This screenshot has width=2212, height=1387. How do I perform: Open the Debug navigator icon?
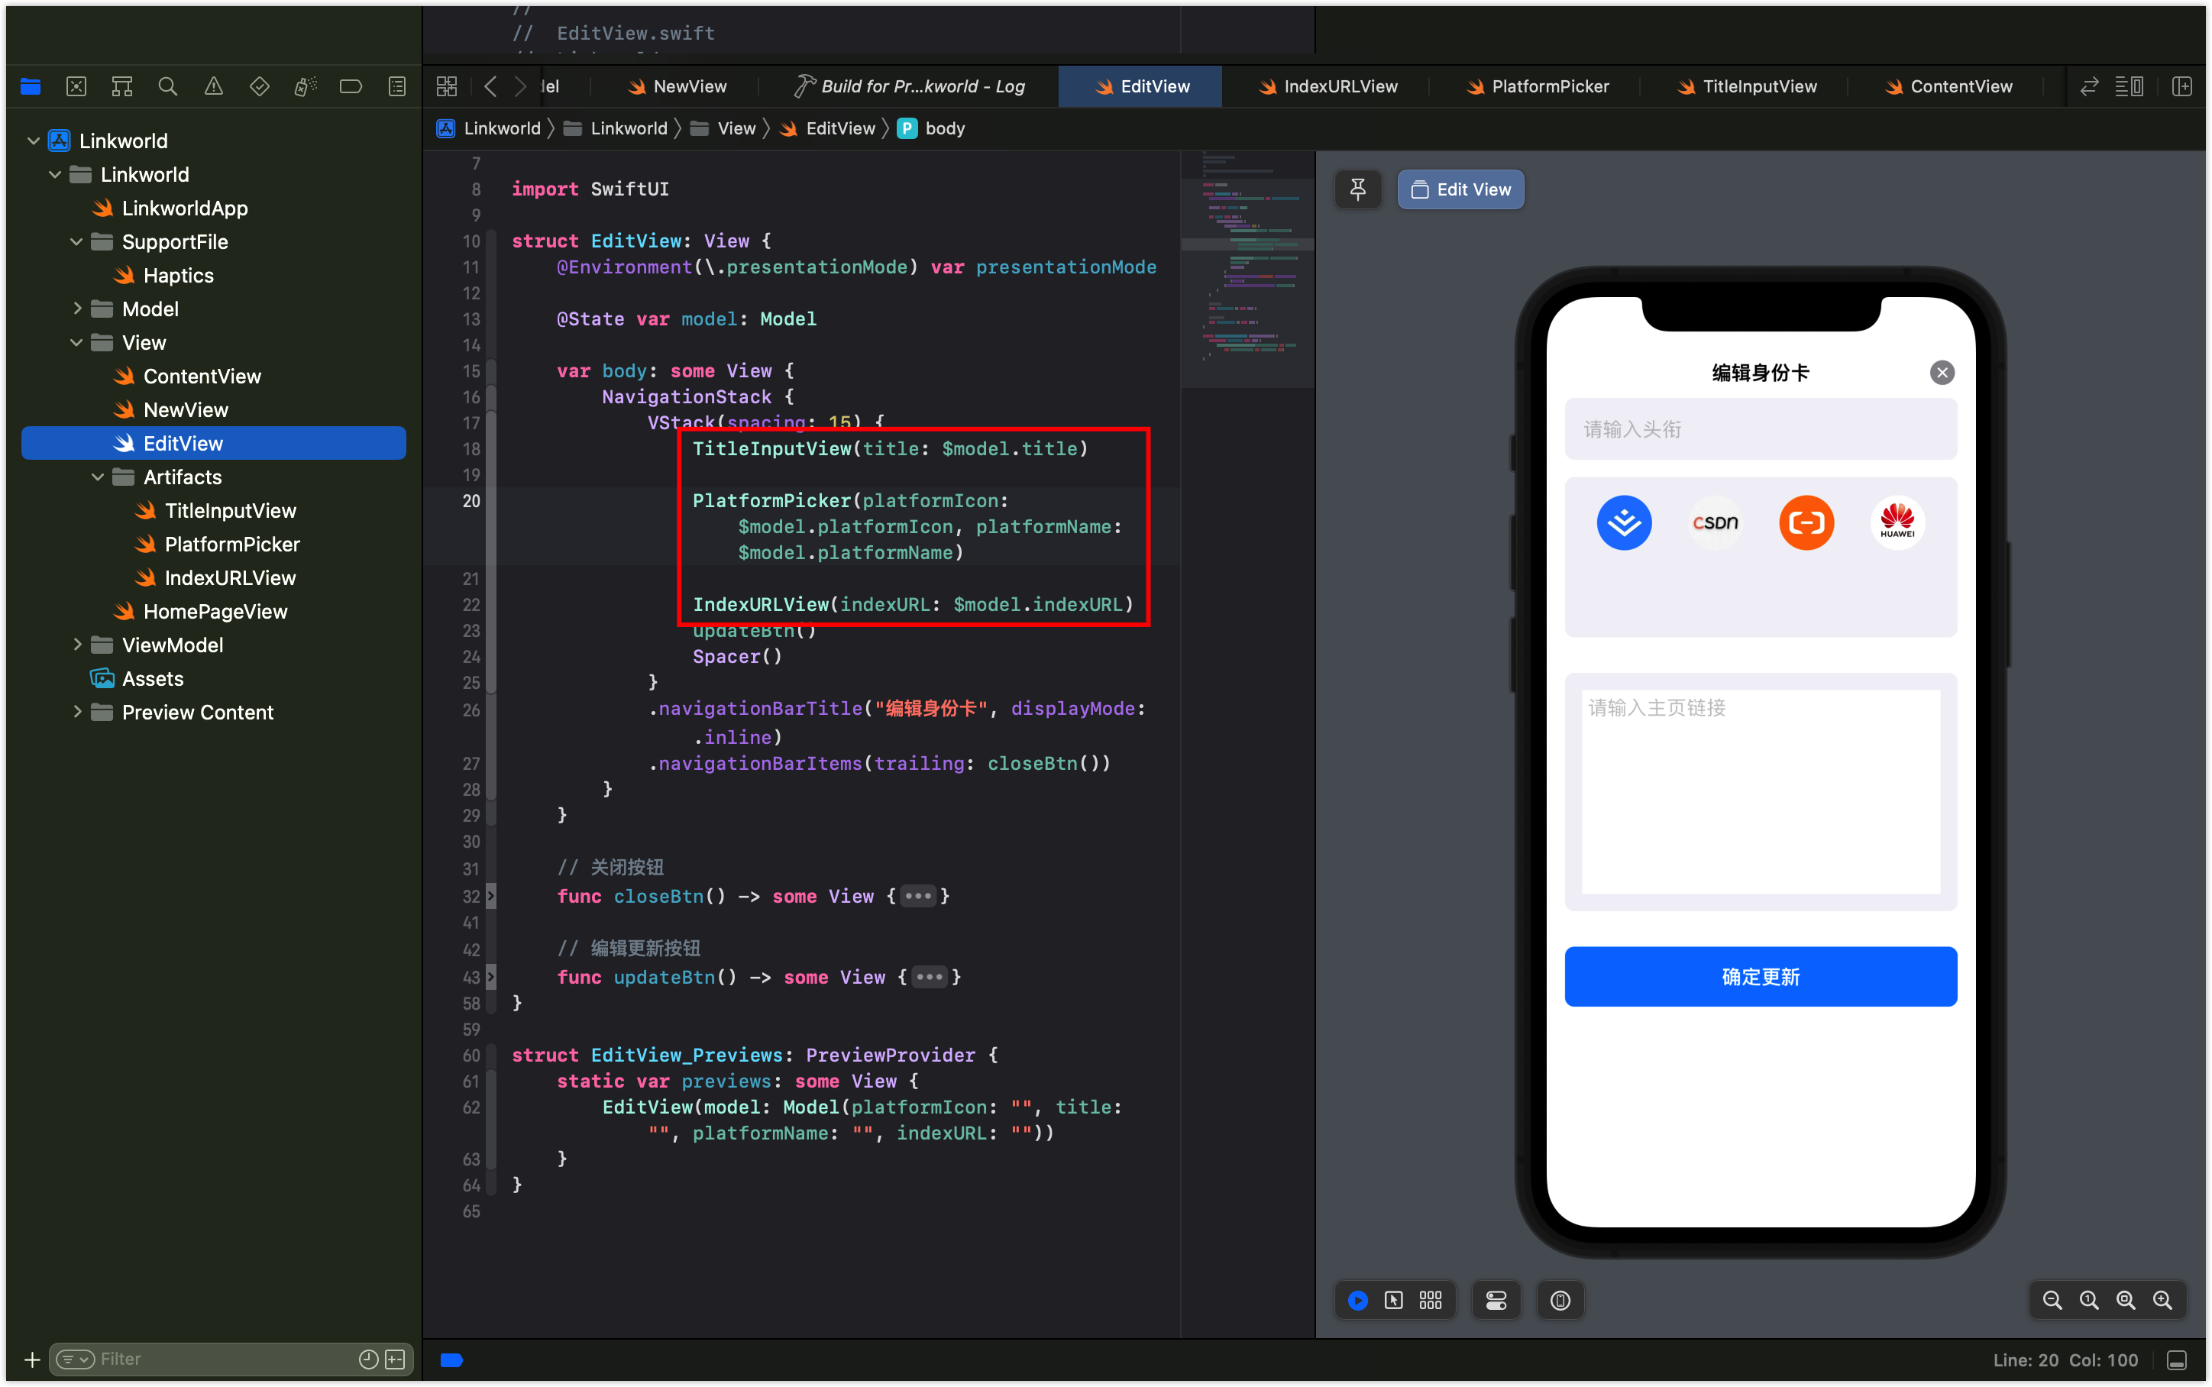(x=306, y=86)
